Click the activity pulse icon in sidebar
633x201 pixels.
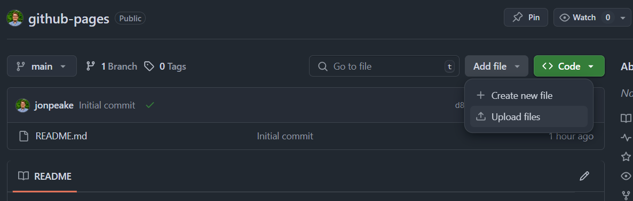[x=626, y=138]
